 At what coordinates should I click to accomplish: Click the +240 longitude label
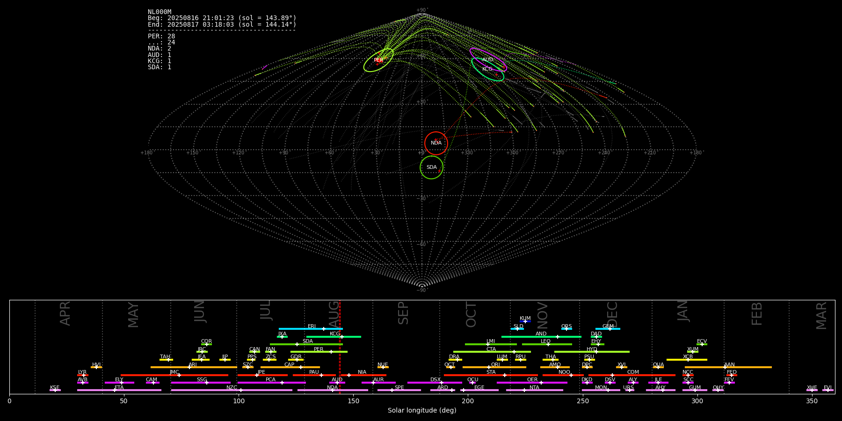(x=604, y=152)
